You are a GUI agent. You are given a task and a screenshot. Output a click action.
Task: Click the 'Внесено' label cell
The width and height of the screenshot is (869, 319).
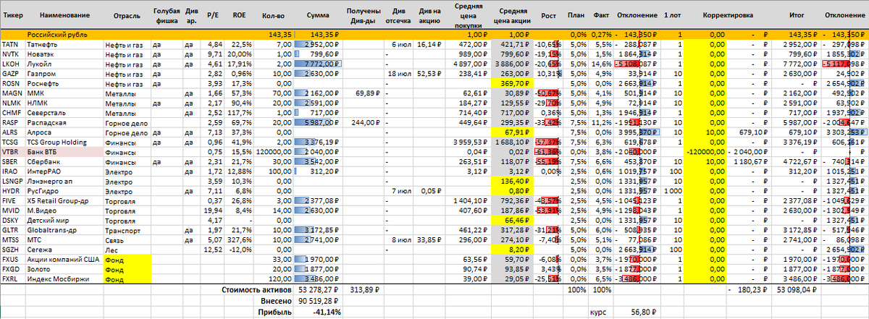(x=275, y=301)
